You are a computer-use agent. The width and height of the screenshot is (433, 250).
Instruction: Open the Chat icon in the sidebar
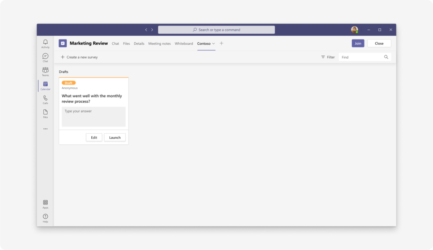click(45, 56)
